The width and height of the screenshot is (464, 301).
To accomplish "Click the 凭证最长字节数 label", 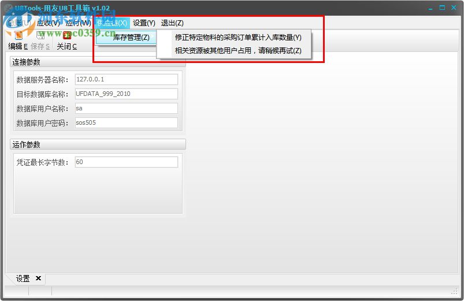I will [x=42, y=162].
